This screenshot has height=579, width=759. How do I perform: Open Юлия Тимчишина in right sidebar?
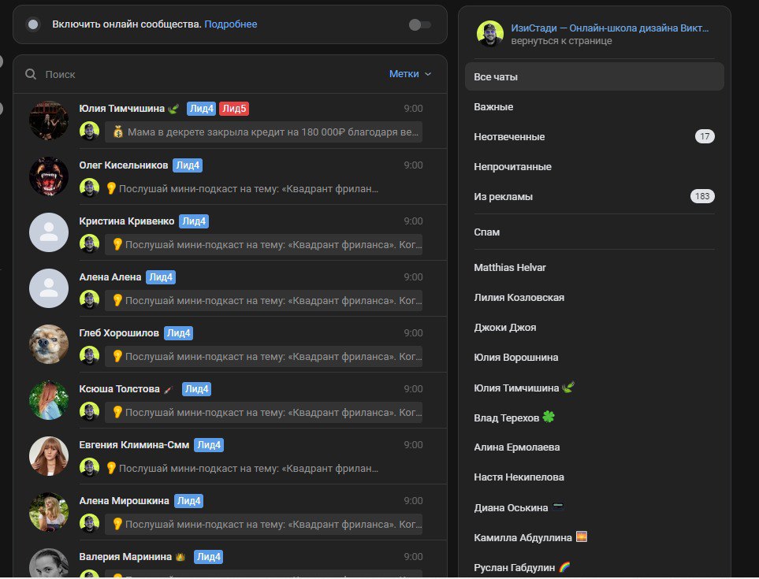(x=594, y=388)
